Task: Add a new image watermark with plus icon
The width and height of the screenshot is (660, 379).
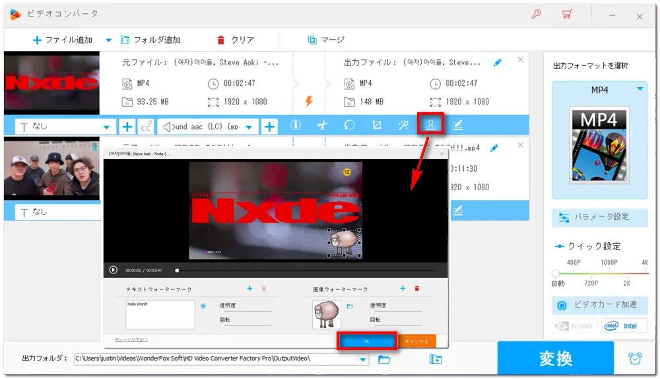Action: tap(403, 289)
